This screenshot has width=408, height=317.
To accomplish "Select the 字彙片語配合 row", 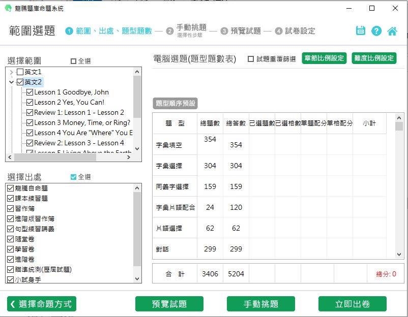I will coord(269,207).
